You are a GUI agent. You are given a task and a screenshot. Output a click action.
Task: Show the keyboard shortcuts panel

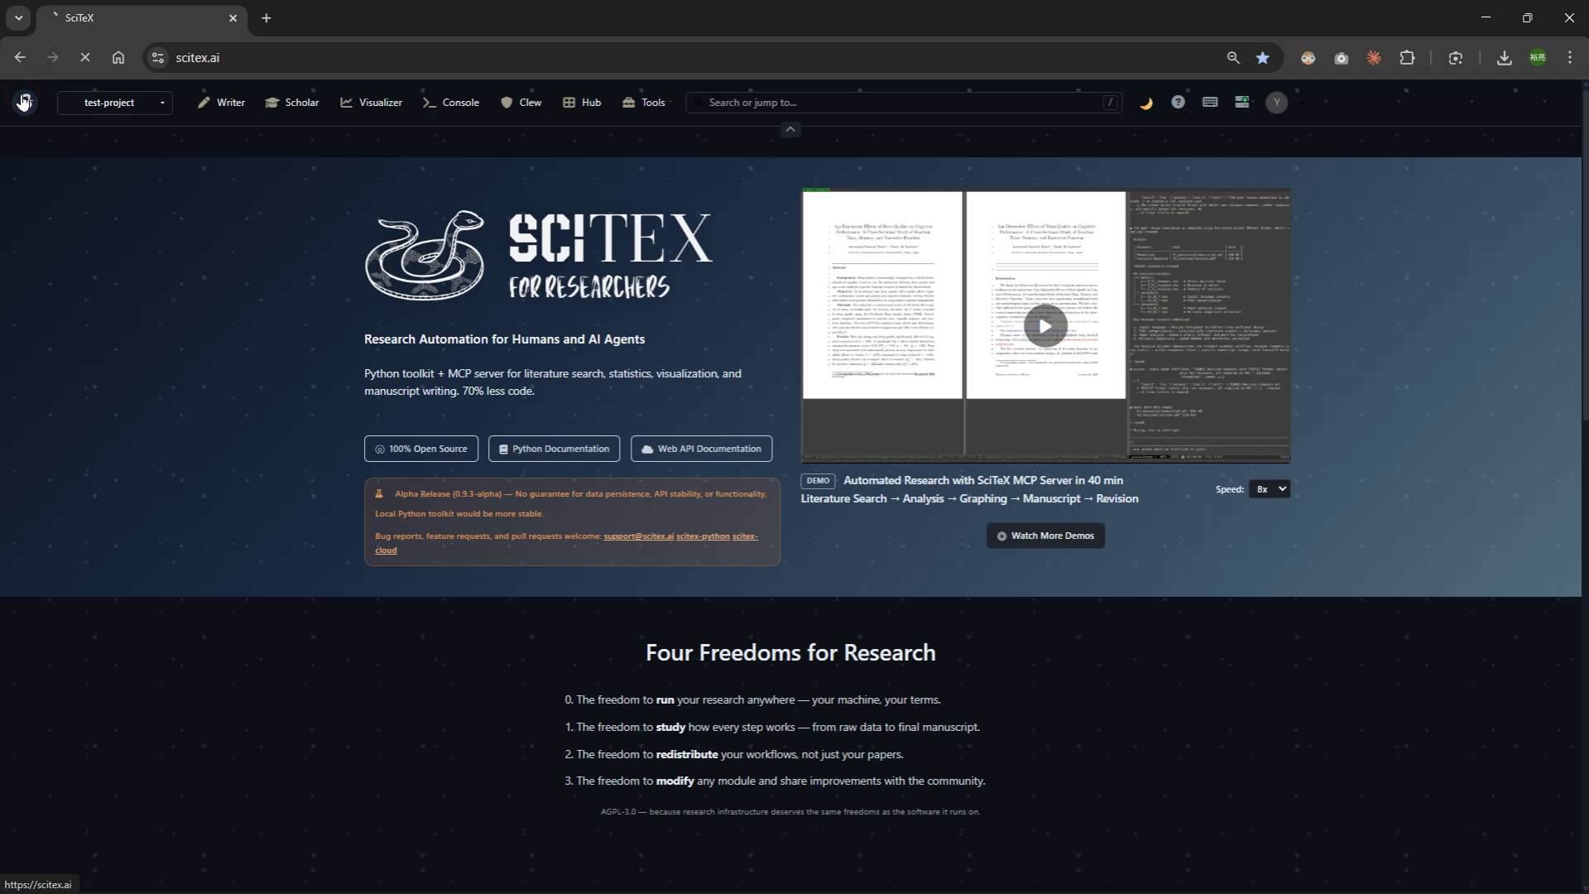(x=1210, y=102)
